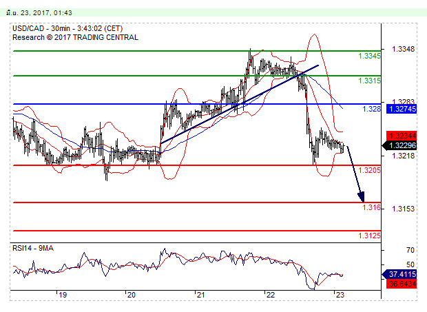Click the 1.3348 price axis value

pyautogui.click(x=403, y=49)
